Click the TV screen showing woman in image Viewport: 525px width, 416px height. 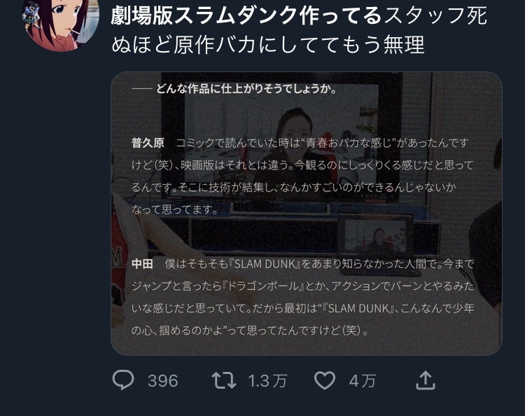coord(281,139)
